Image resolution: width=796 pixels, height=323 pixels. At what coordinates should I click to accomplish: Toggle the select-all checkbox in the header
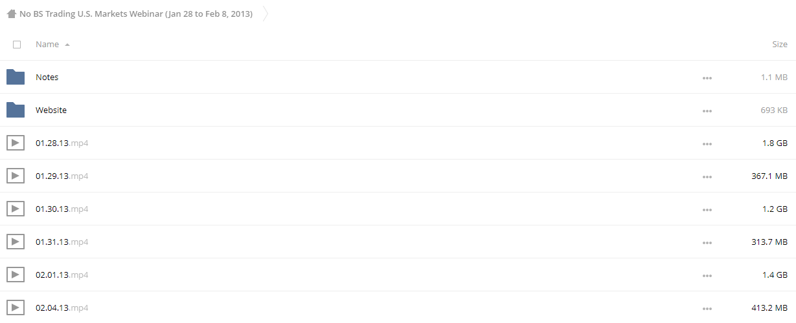(17, 45)
